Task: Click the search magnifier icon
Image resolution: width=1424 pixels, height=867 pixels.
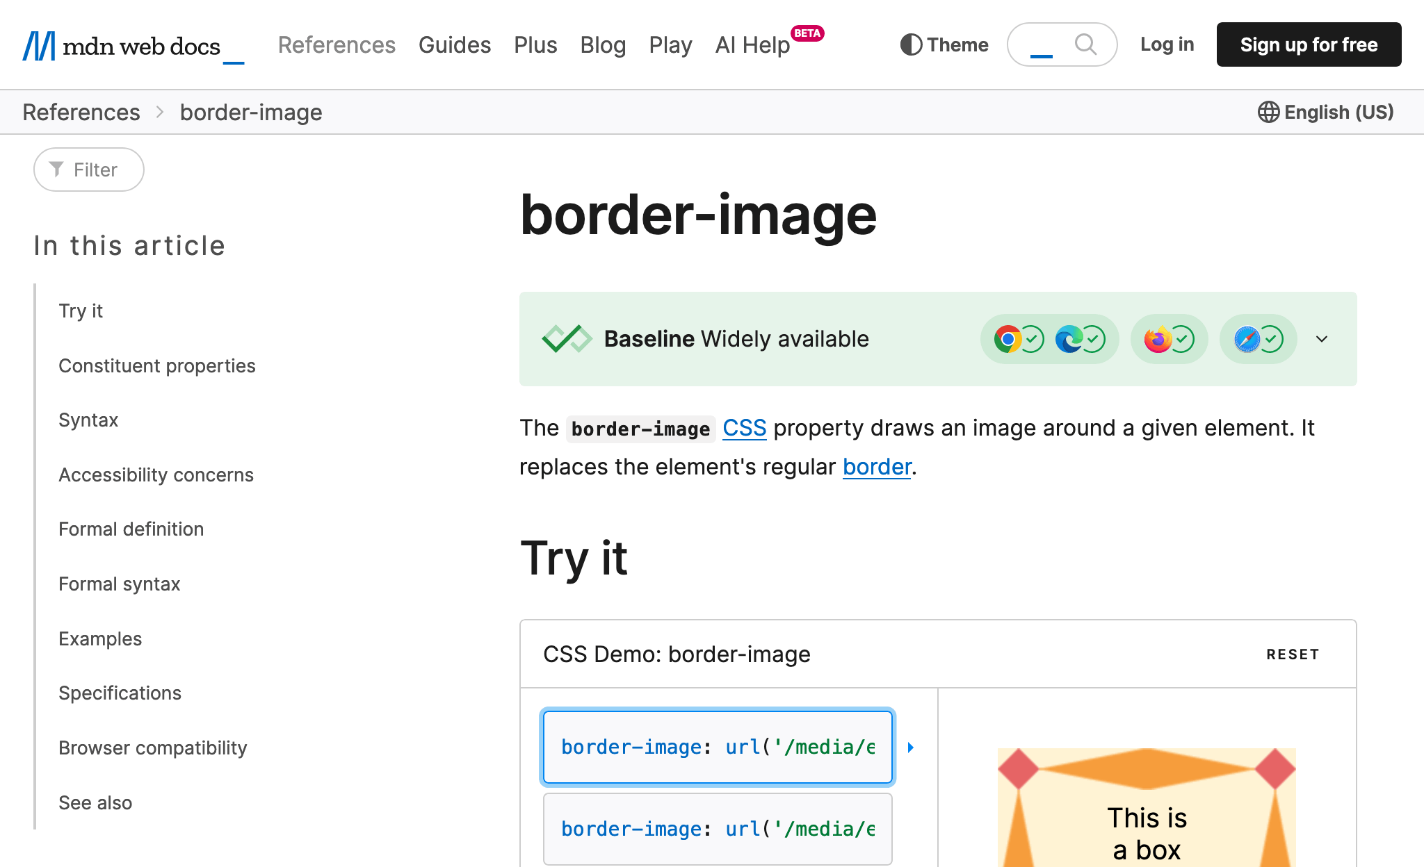Action: pos(1085,44)
